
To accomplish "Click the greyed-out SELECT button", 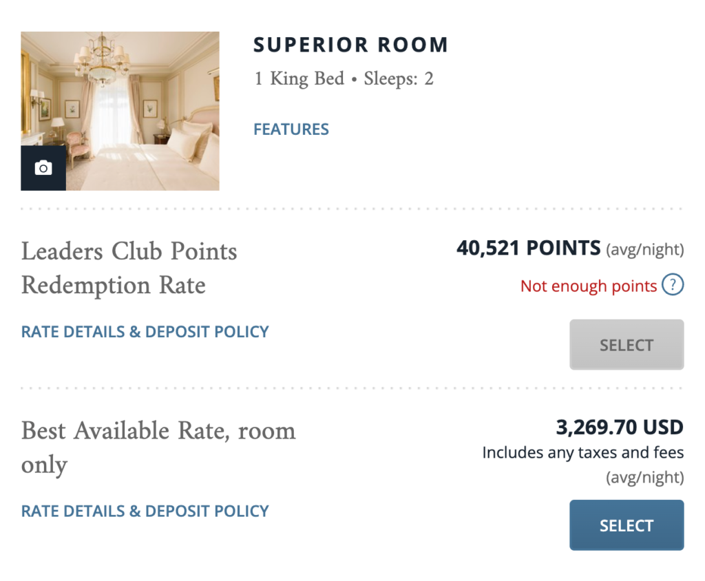I will coord(627,345).
